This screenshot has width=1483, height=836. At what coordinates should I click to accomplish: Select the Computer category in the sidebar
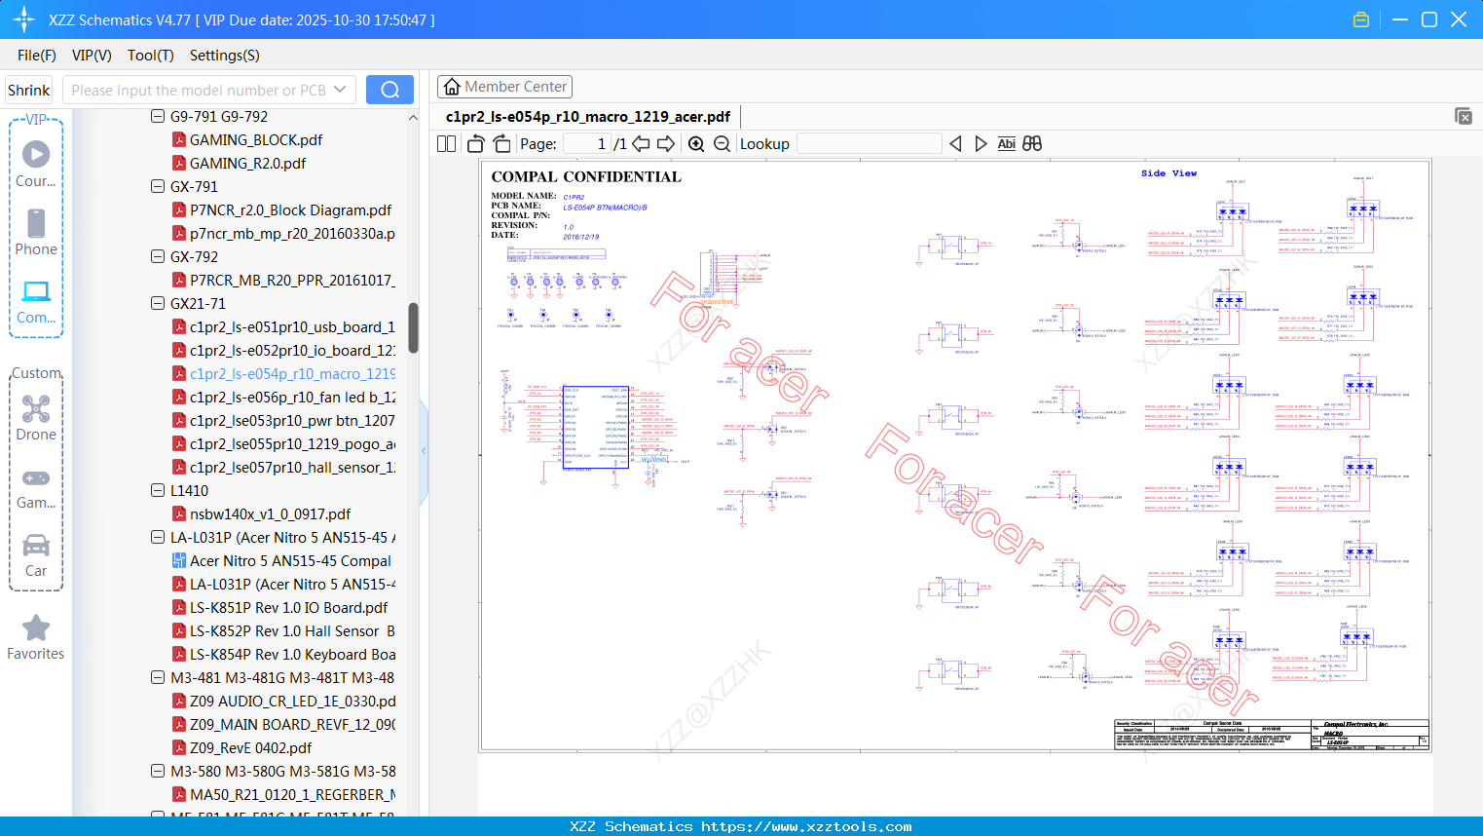coord(36,301)
